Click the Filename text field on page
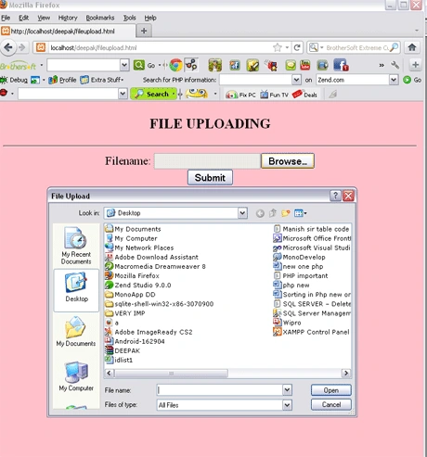This screenshot has width=427, height=457. [x=207, y=161]
